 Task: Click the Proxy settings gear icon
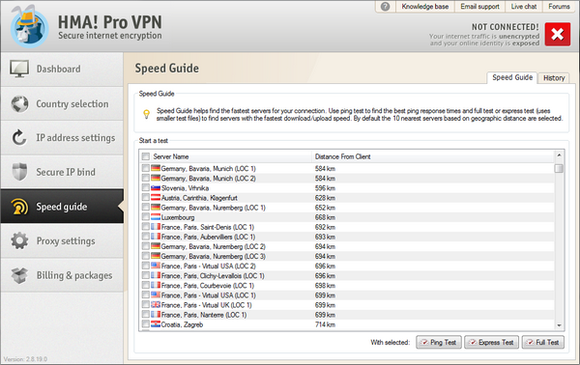[x=19, y=240]
